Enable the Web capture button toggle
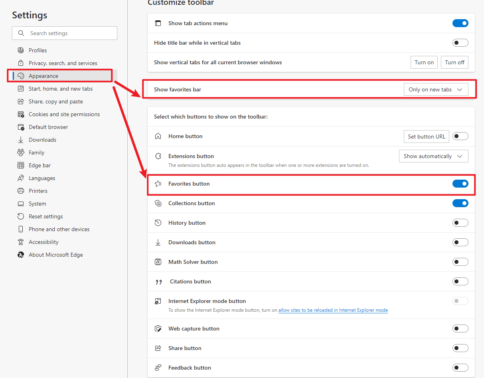Viewport: 484px width, 378px height. (460, 329)
